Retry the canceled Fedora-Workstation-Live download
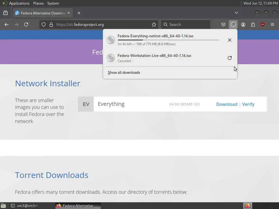The height and width of the screenshot is (209, 279). (230, 58)
